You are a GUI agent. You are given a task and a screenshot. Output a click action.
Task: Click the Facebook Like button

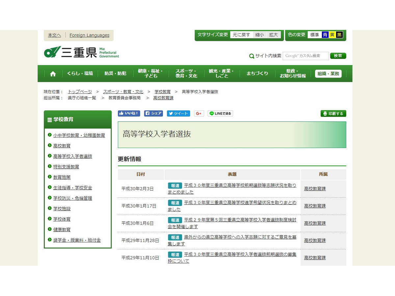point(129,113)
